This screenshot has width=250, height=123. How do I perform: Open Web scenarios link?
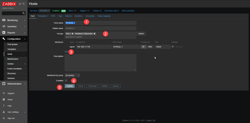point(128,11)
